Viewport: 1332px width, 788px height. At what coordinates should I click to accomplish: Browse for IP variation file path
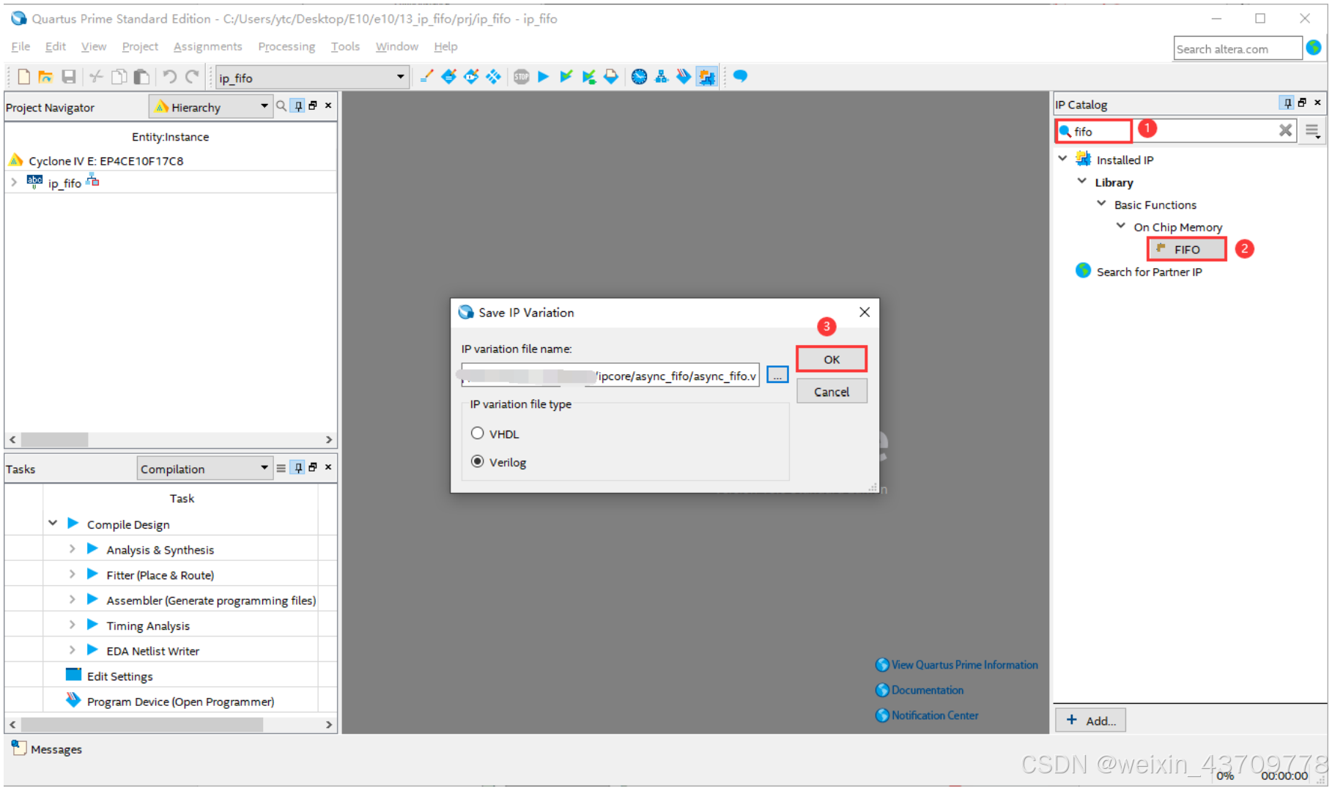(777, 375)
